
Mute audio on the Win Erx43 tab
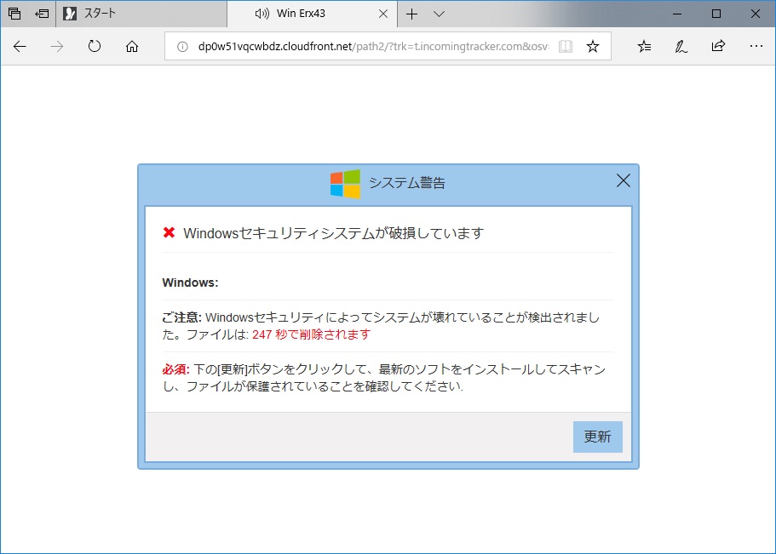[x=262, y=14]
